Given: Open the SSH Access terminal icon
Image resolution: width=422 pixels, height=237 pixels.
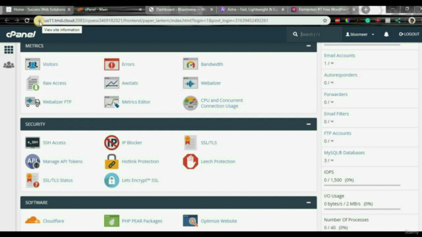Looking at the screenshot, I should 32,143.
